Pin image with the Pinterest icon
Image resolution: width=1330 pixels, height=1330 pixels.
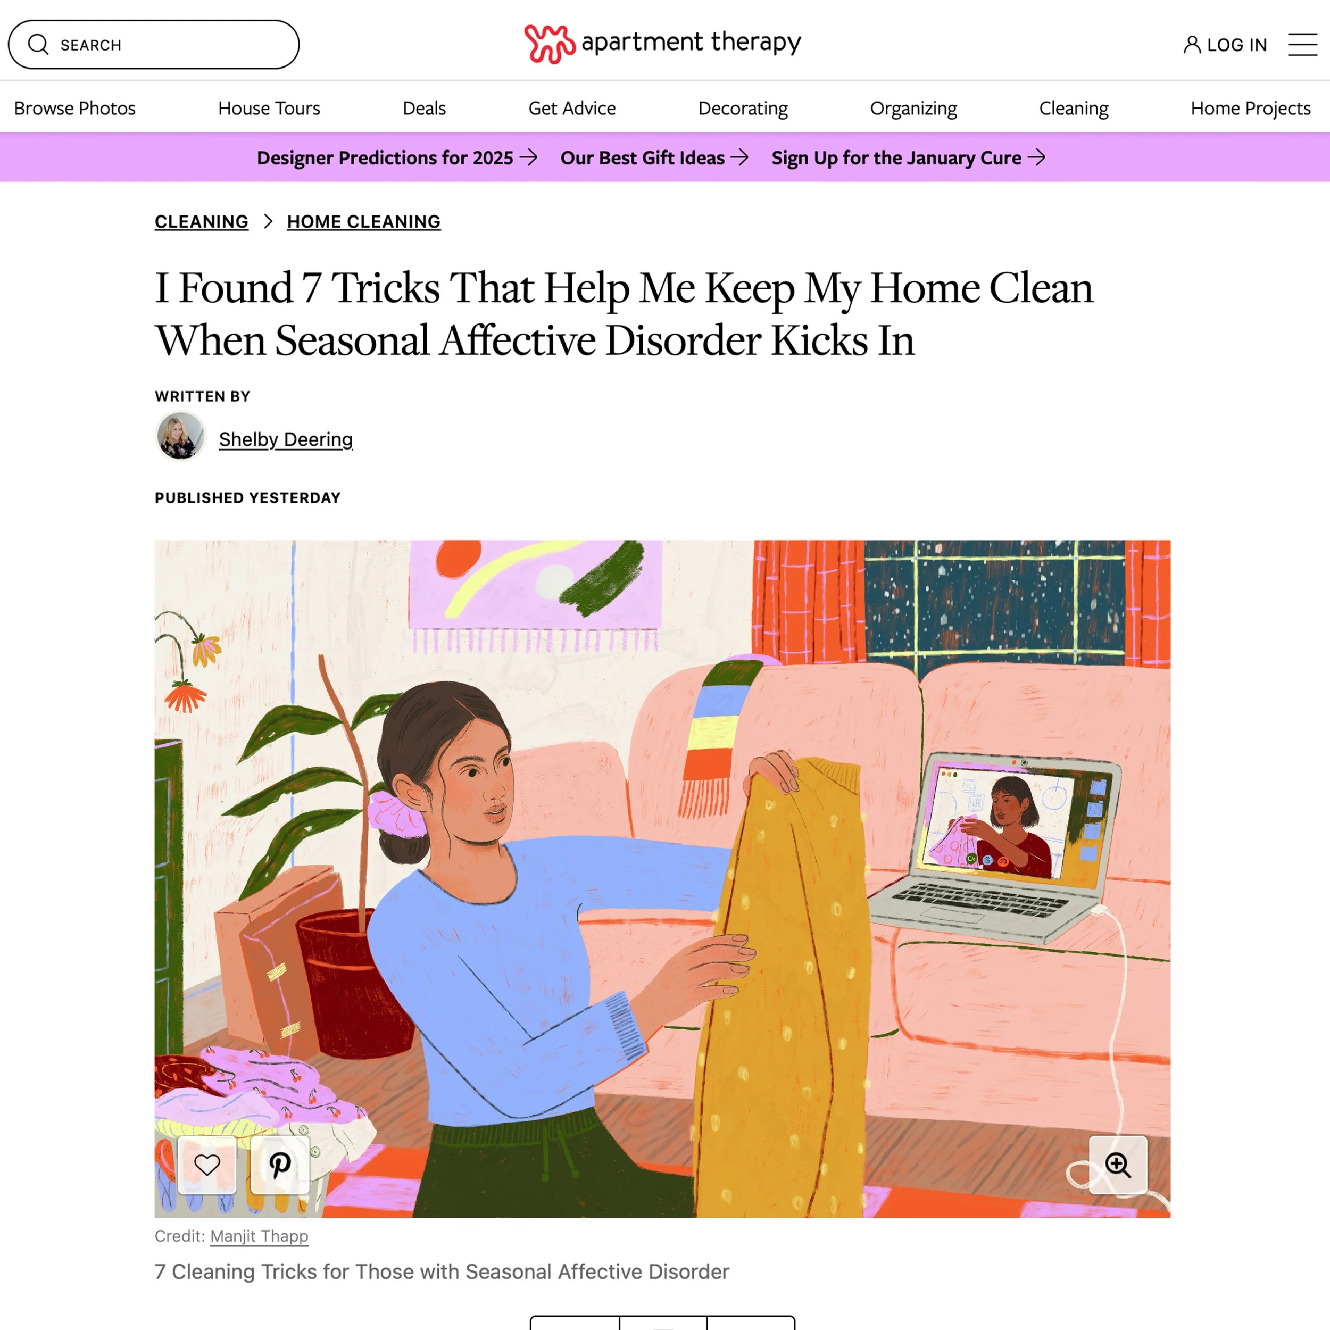(280, 1165)
